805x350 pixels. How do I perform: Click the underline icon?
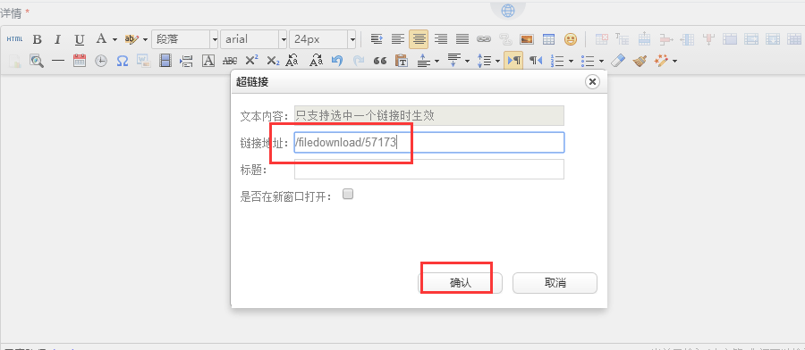pos(79,39)
